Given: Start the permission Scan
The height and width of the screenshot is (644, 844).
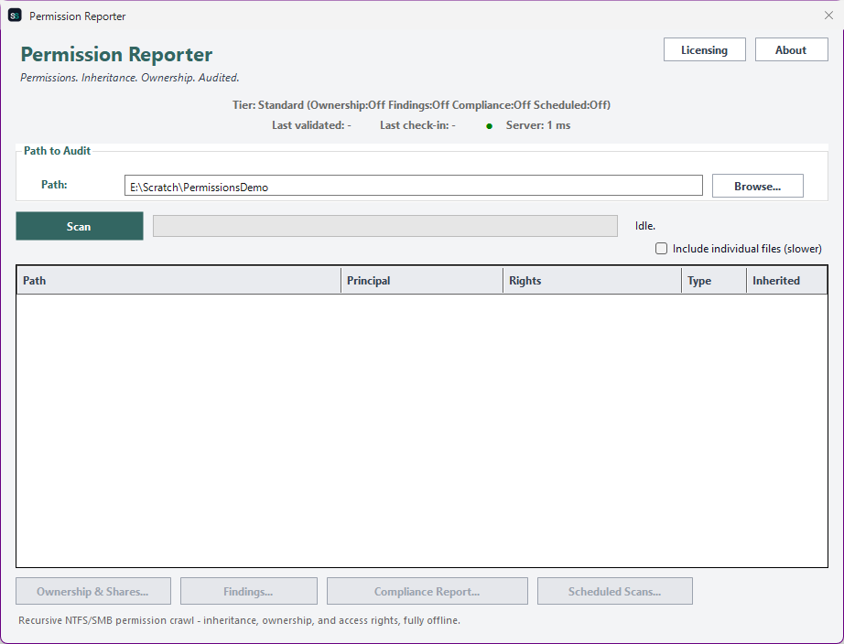Looking at the screenshot, I should pyautogui.click(x=80, y=226).
